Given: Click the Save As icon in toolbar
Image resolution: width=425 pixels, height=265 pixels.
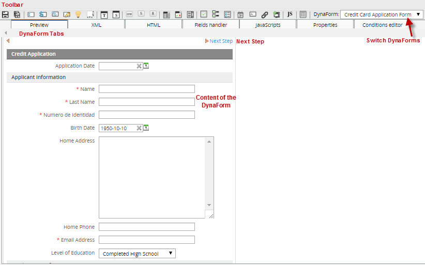Looking at the screenshot, I should (17, 14).
